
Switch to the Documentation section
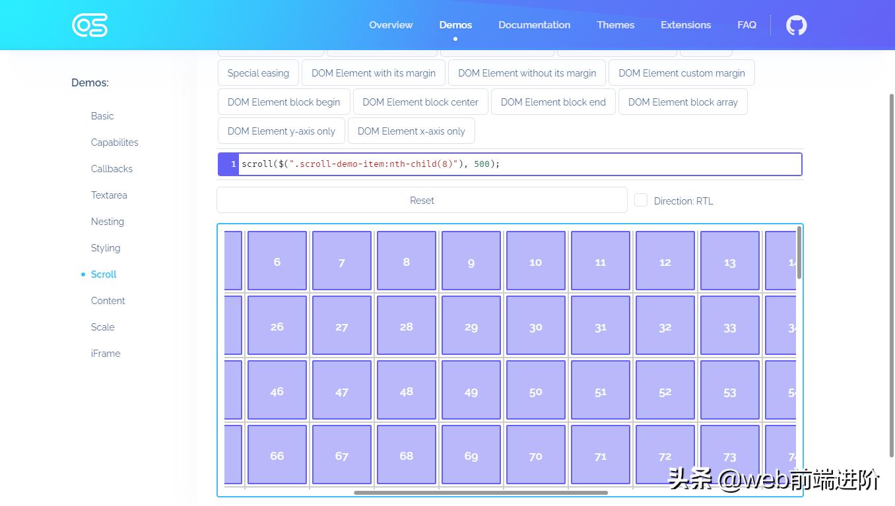(534, 25)
